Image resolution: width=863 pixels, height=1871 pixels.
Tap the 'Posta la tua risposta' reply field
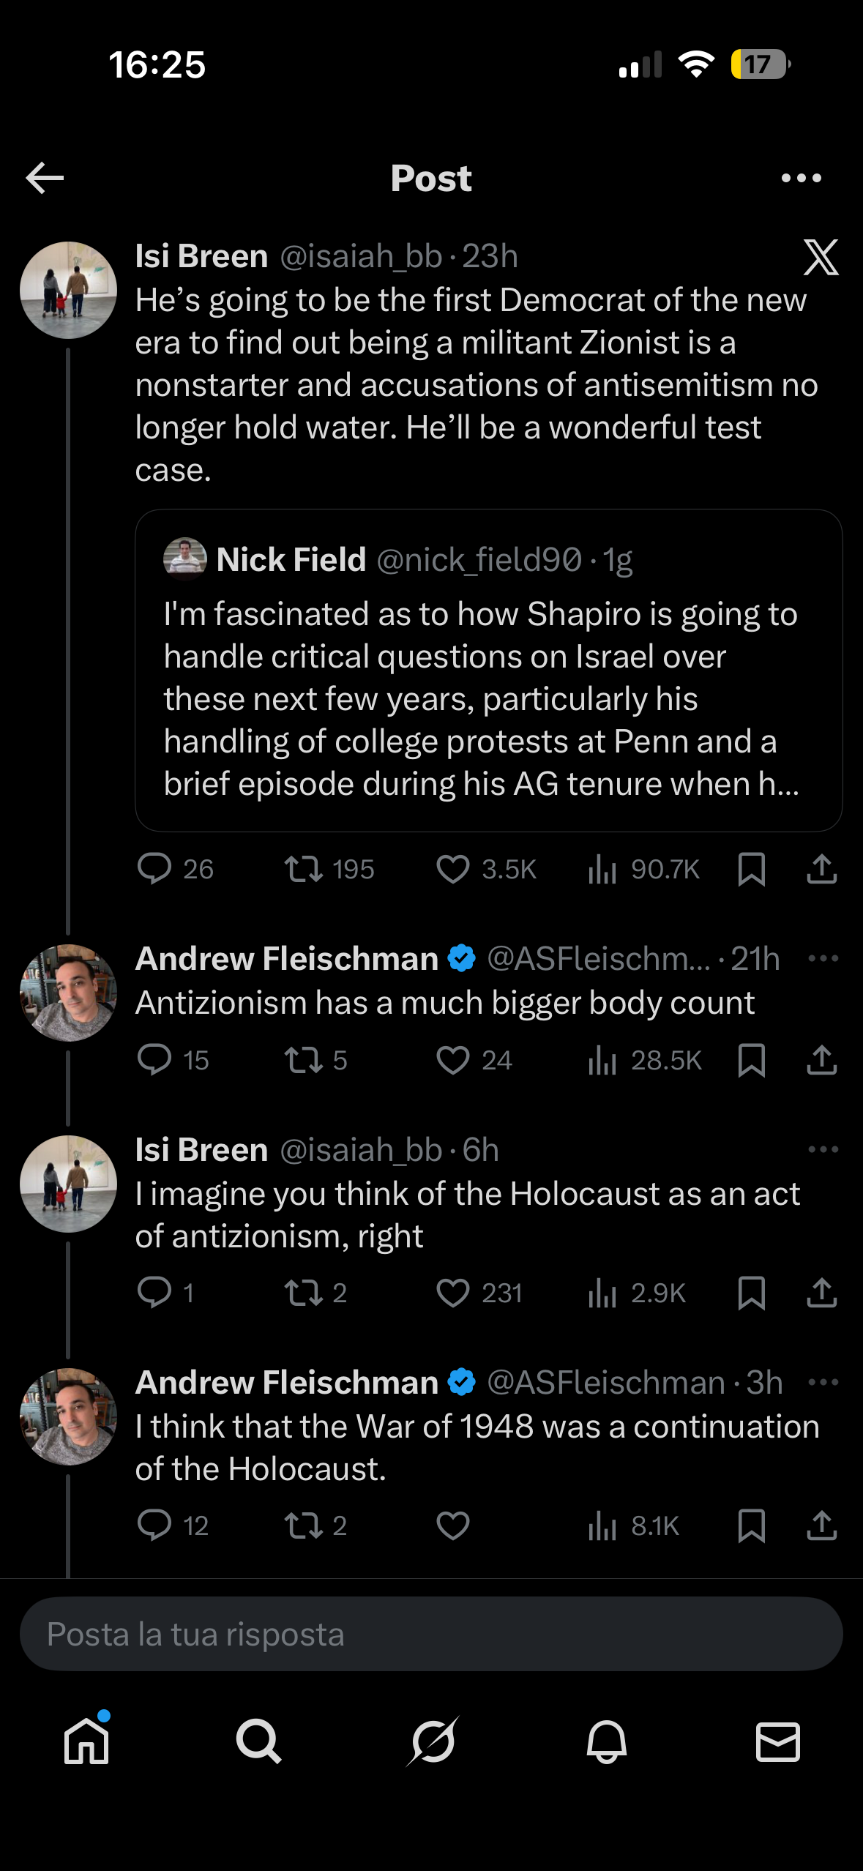tap(431, 1634)
